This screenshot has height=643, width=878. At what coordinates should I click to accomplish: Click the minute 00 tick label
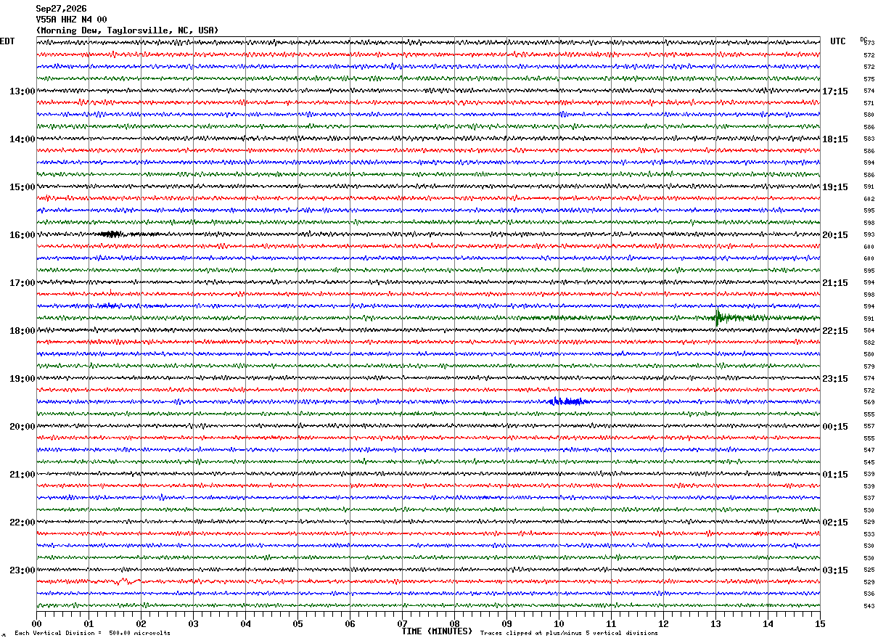tap(36, 623)
